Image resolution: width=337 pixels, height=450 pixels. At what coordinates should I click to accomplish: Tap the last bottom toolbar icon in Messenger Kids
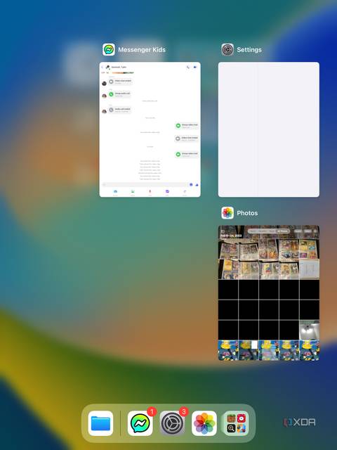(x=185, y=192)
